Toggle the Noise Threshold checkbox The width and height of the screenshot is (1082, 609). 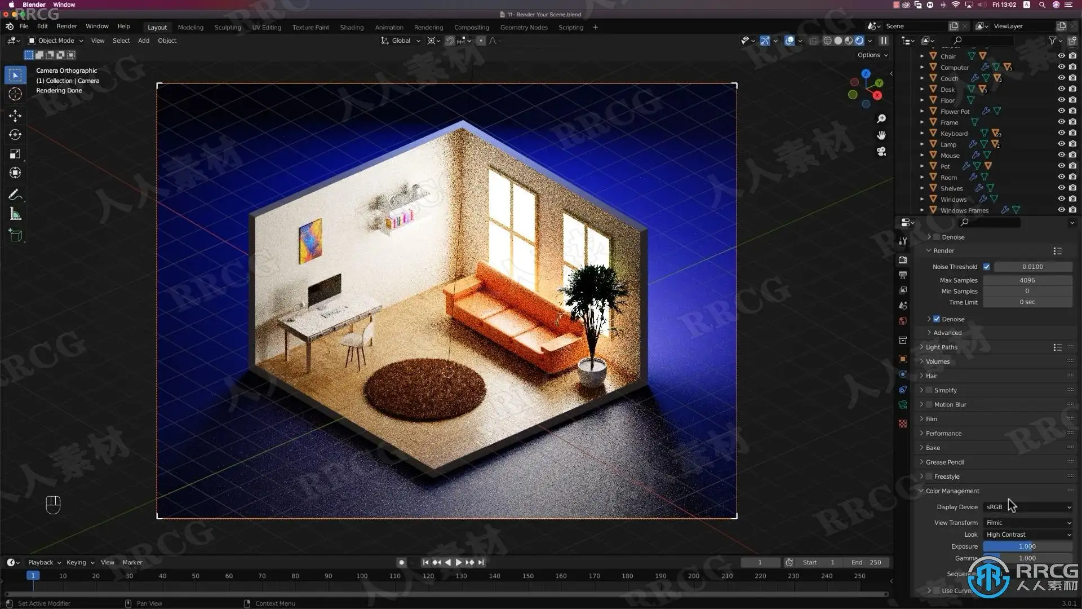pos(987,267)
